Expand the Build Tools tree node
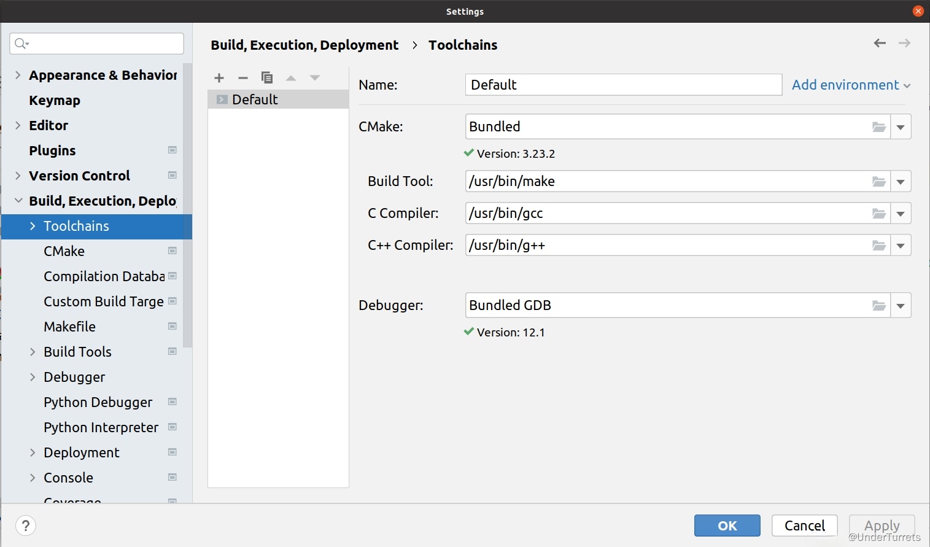This screenshot has height=547, width=930. pos(33,352)
